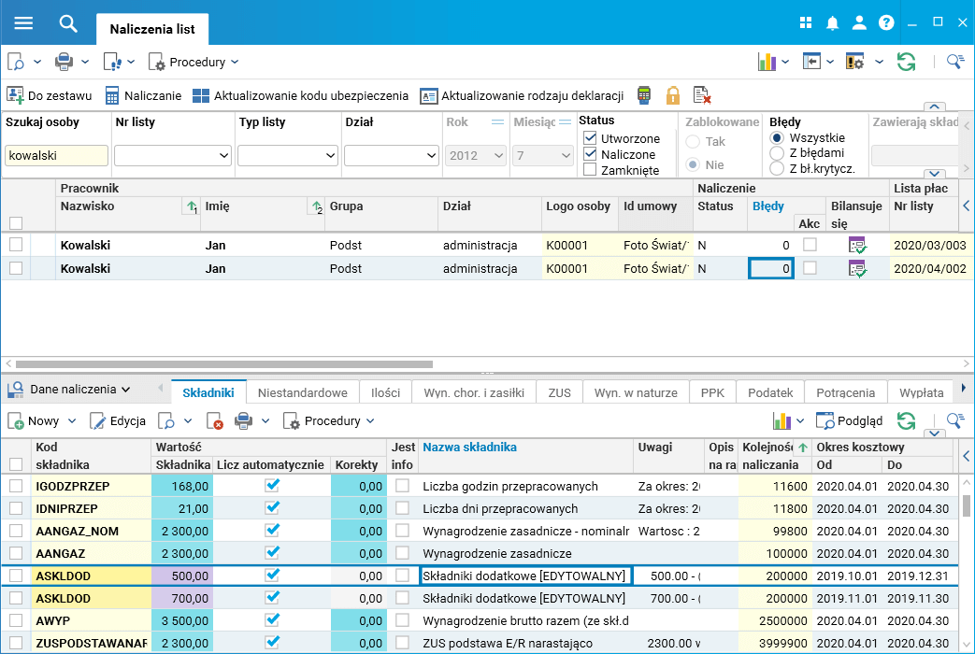Switch to the Podatek tab
975x654 pixels.
tap(769, 392)
